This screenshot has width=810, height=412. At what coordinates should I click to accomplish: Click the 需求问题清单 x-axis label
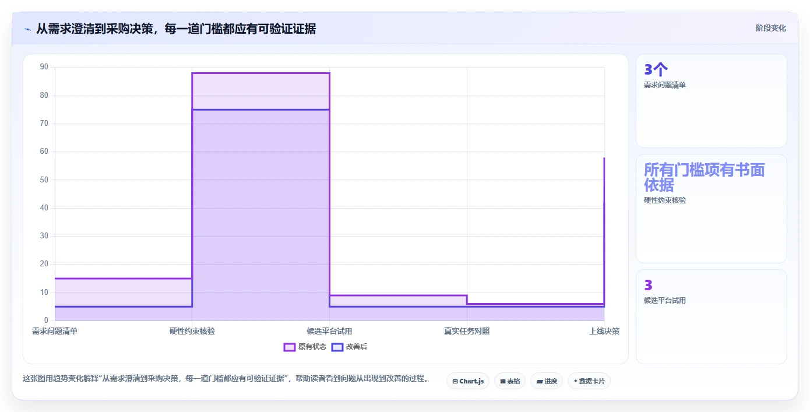(55, 331)
